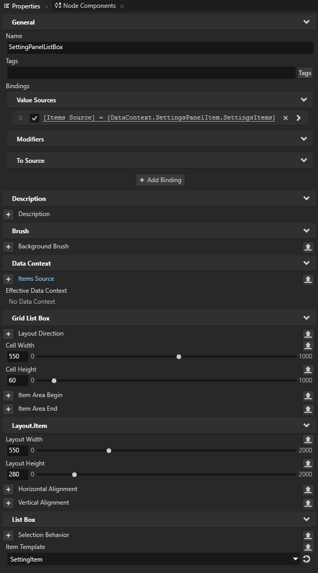Click the Cell Width slider handle

click(179, 356)
